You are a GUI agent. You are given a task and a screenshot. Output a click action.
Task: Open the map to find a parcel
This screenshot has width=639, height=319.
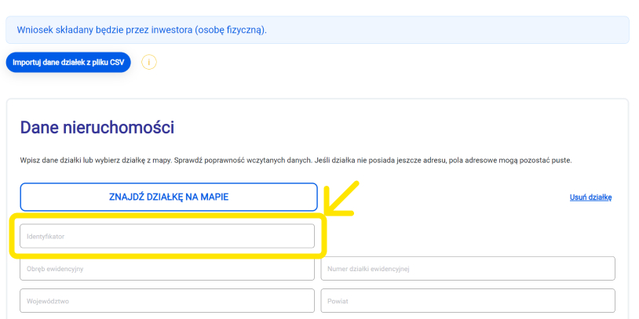pyautogui.click(x=168, y=197)
